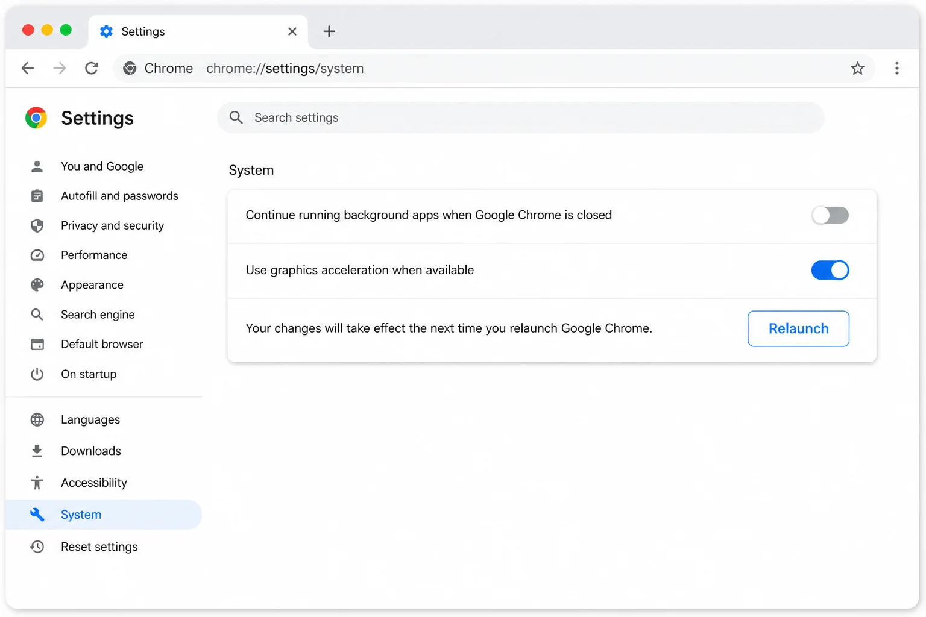Click the Chrome logo beside the Settings title
Viewport: 926px width, 617px height.
36,117
